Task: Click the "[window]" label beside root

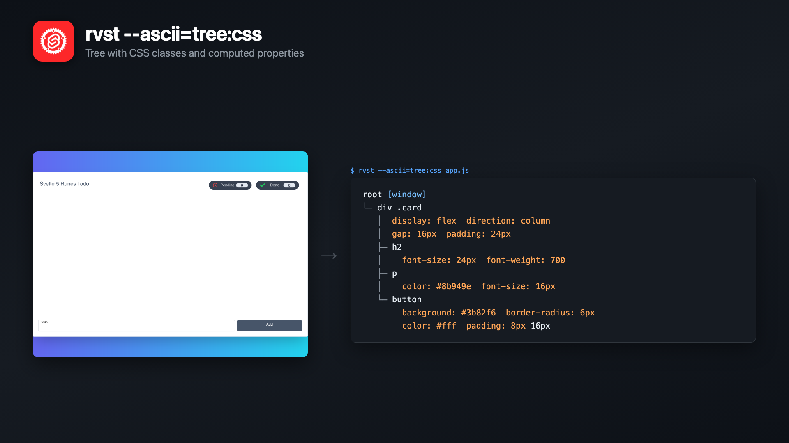Action: point(407,194)
